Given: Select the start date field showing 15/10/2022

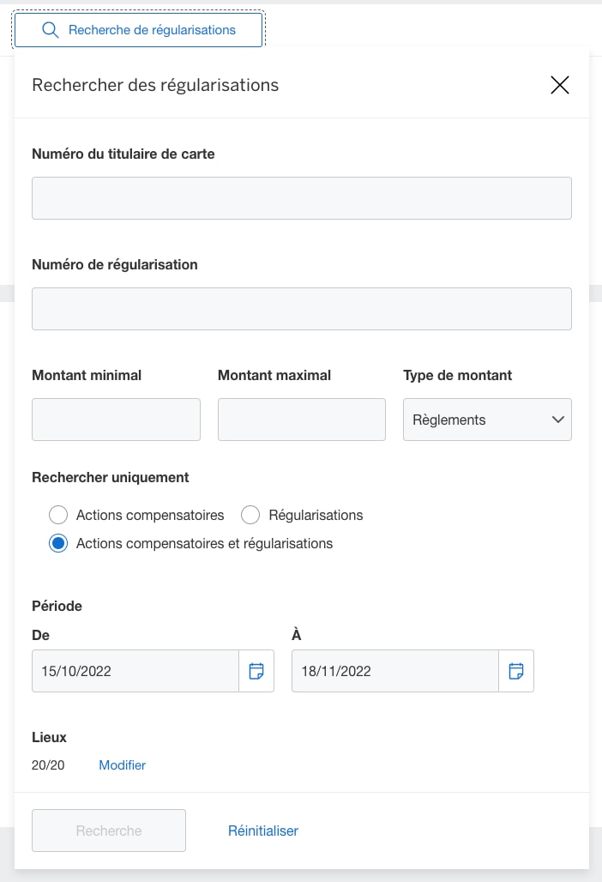Looking at the screenshot, I should pos(135,671).
